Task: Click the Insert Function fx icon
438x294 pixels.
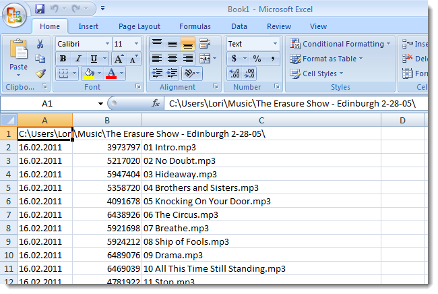Action: pyautogui.click(x=155, y=104)
